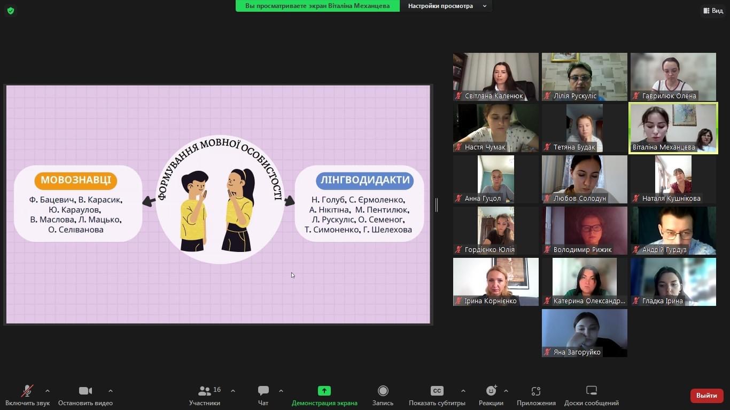730x410 pixels.
Task: Open the Participants panel icon
Action: 205,391
